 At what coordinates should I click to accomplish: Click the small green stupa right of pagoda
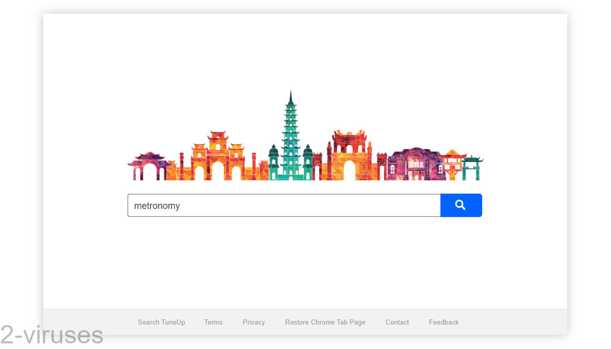[308, 162]
